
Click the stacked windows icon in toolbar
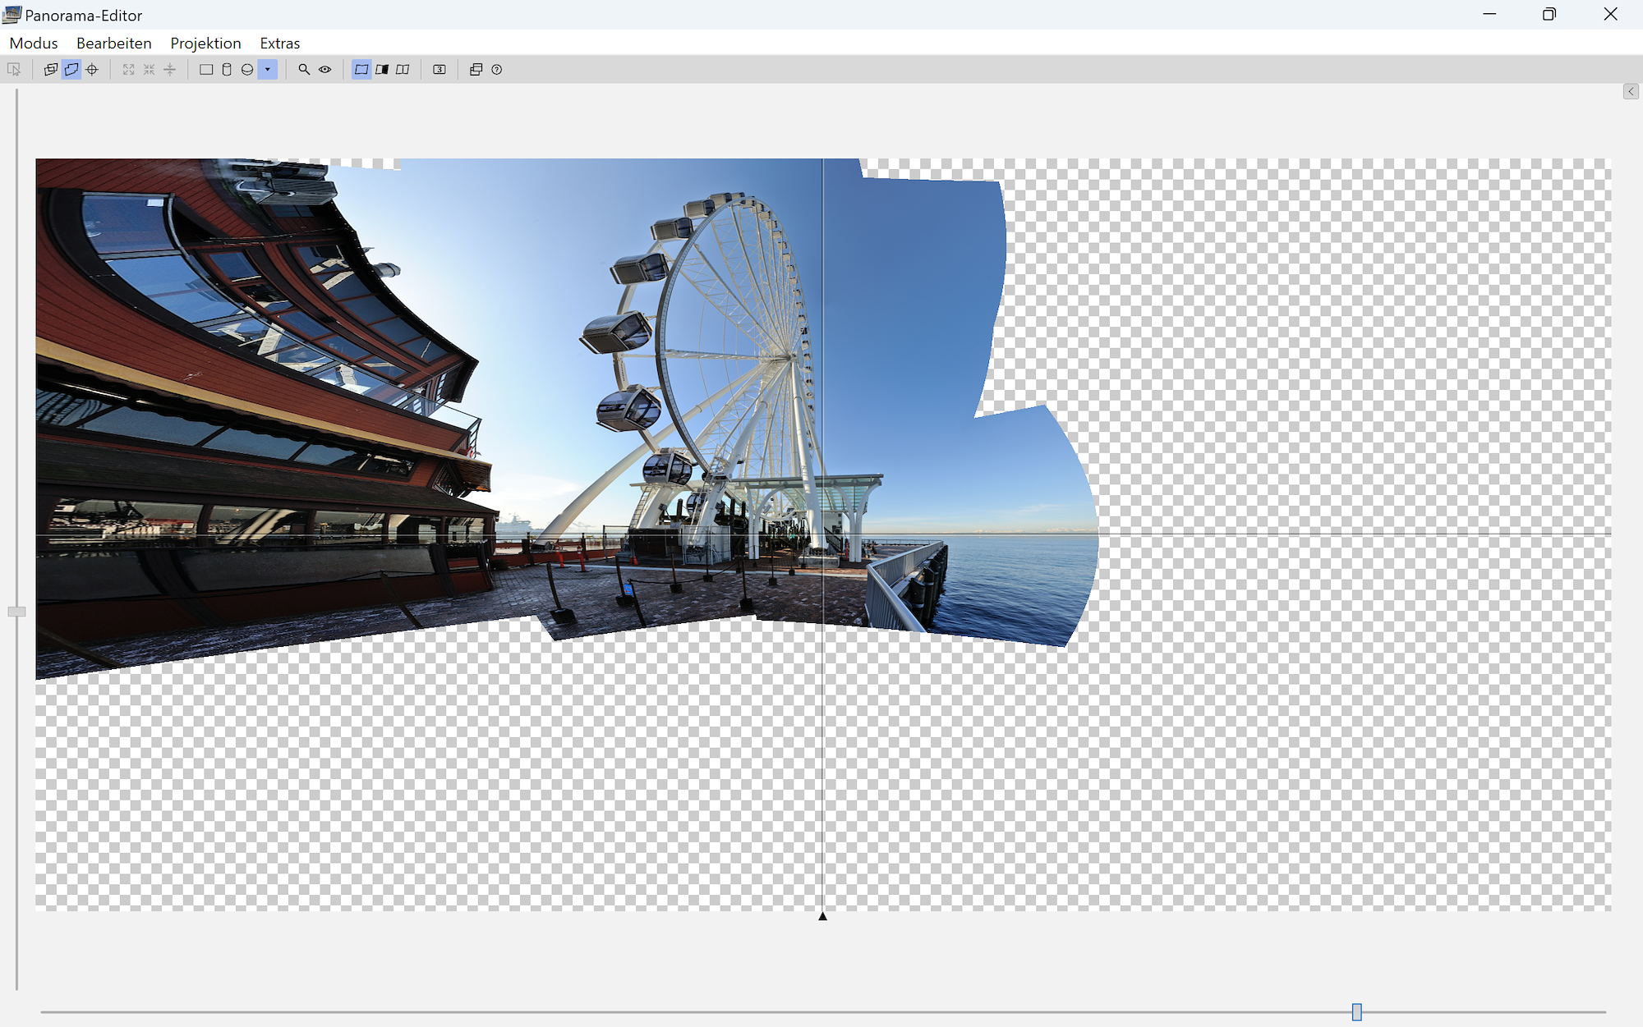(x=476, y=70)
